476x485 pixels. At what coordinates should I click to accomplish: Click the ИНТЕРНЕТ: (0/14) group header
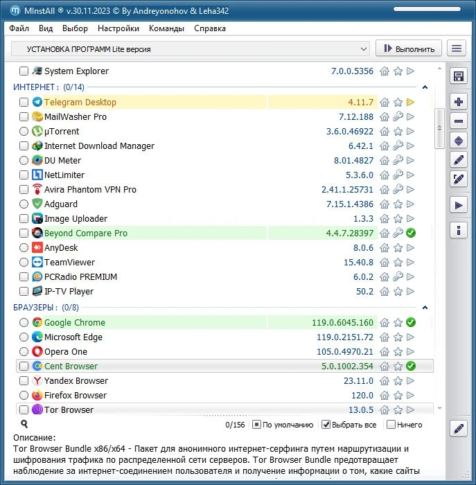coord(49,87)
